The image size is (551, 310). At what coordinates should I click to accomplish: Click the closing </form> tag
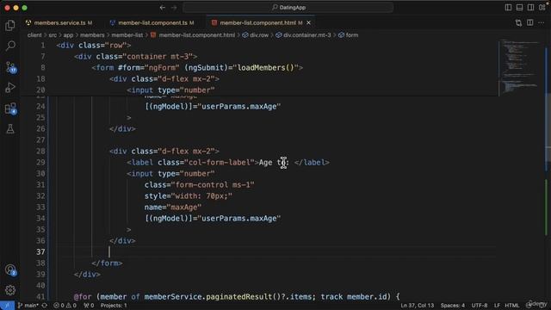point(107,263)
